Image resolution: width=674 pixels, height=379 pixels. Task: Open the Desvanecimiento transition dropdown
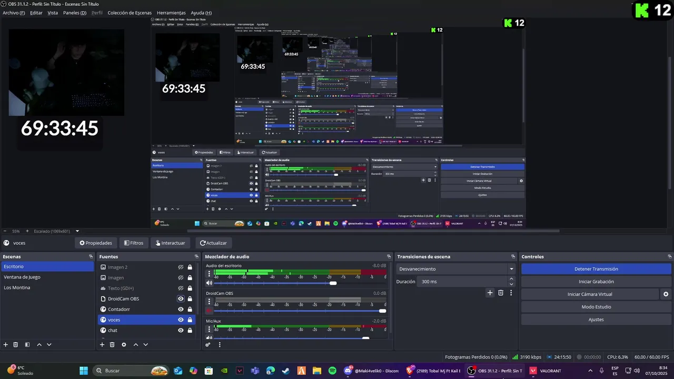(455, 269)
